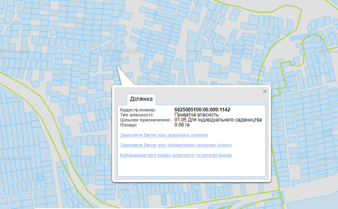This screenshot has width=338, height=209.
Task: Open Інформація про право власності та речові права
Action: (x=176, y=155)
